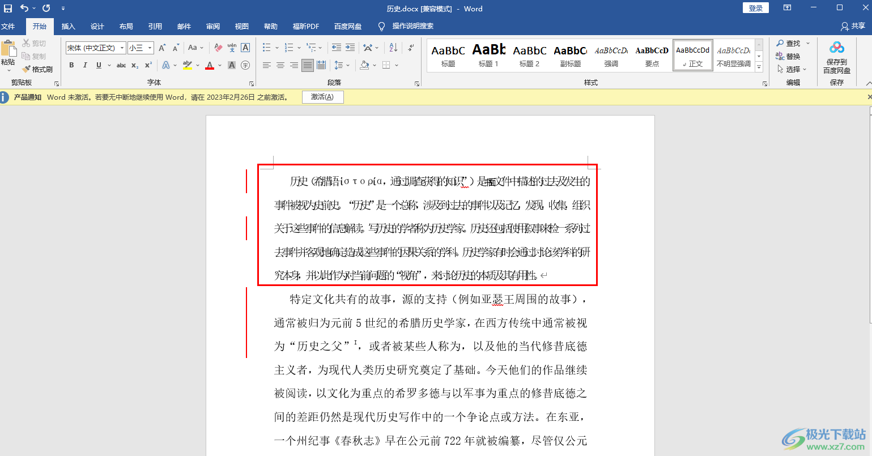Open the 福昕PDF tab
This screenshot has width=872, height=456.
(x=306, y=27)
